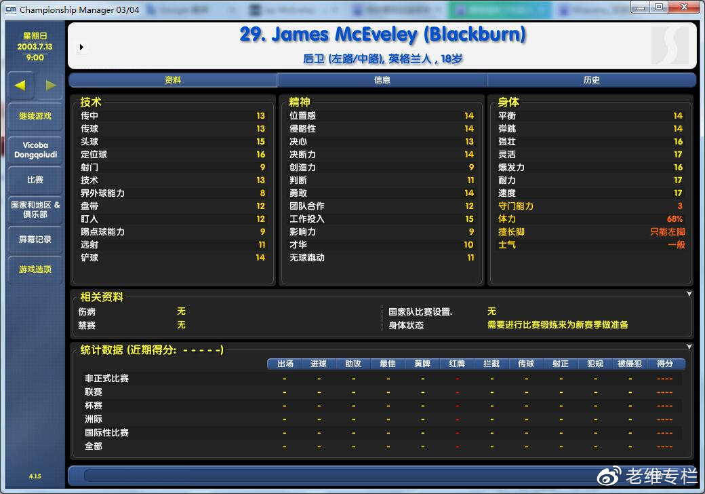Screen dimensions: 705x494
Task: Click the 定位球 attribute row
Action: pyautogui.click(x=173, y=154)
